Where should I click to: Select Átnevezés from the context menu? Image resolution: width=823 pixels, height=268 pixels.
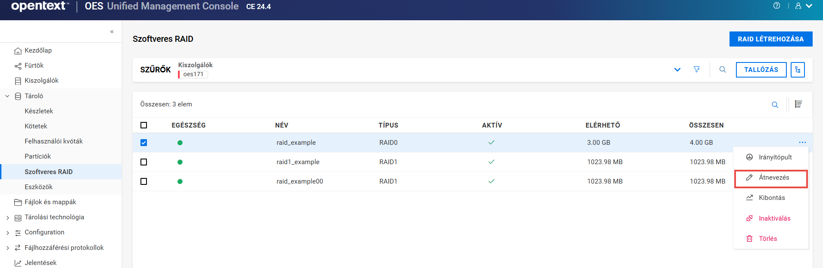(x=773, y=178)
